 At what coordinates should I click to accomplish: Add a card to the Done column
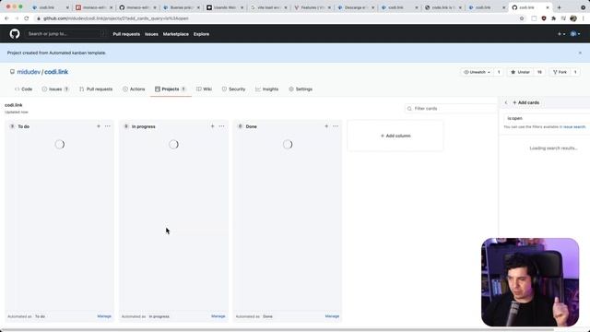coord(326,126)
